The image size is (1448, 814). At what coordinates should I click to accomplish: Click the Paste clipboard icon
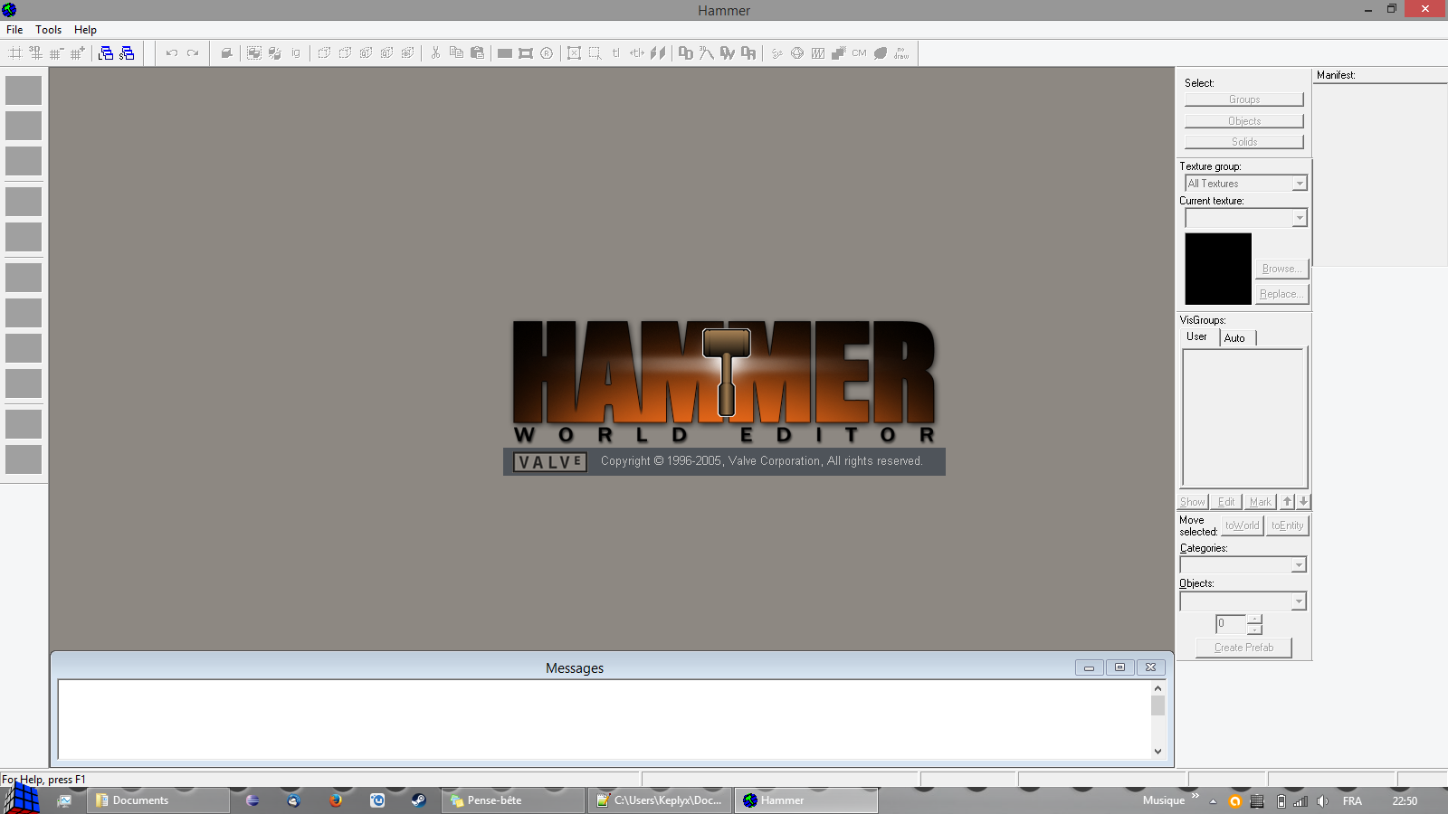coord(477,53)
